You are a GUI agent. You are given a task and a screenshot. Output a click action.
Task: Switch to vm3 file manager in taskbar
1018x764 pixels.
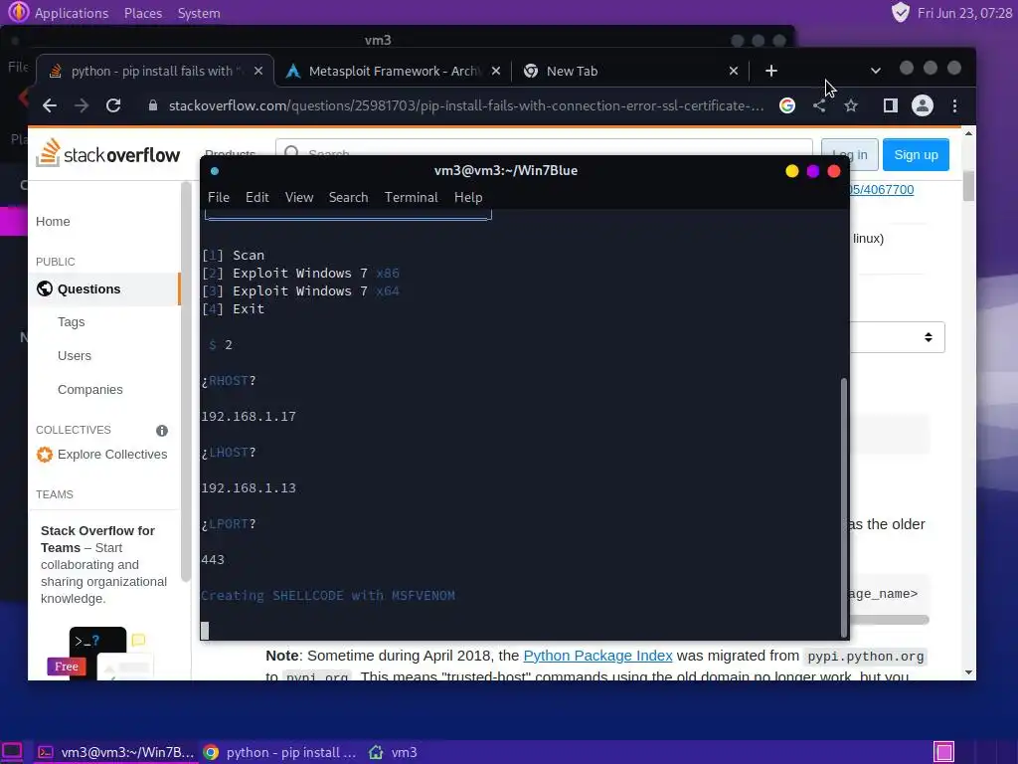[394, 752]
